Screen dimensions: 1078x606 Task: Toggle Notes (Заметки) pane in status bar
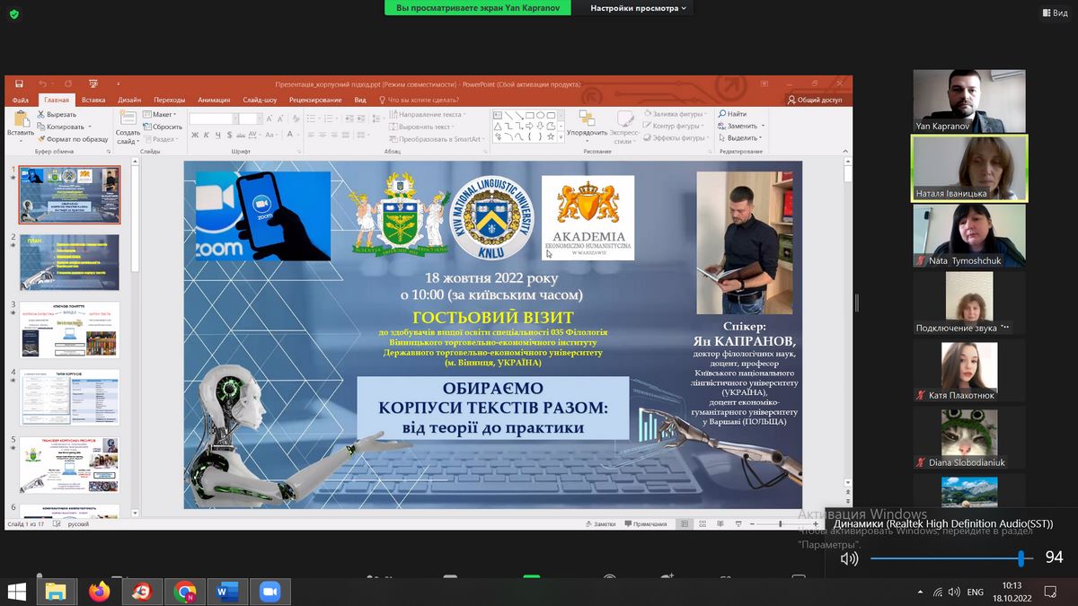tap(599, 523)
